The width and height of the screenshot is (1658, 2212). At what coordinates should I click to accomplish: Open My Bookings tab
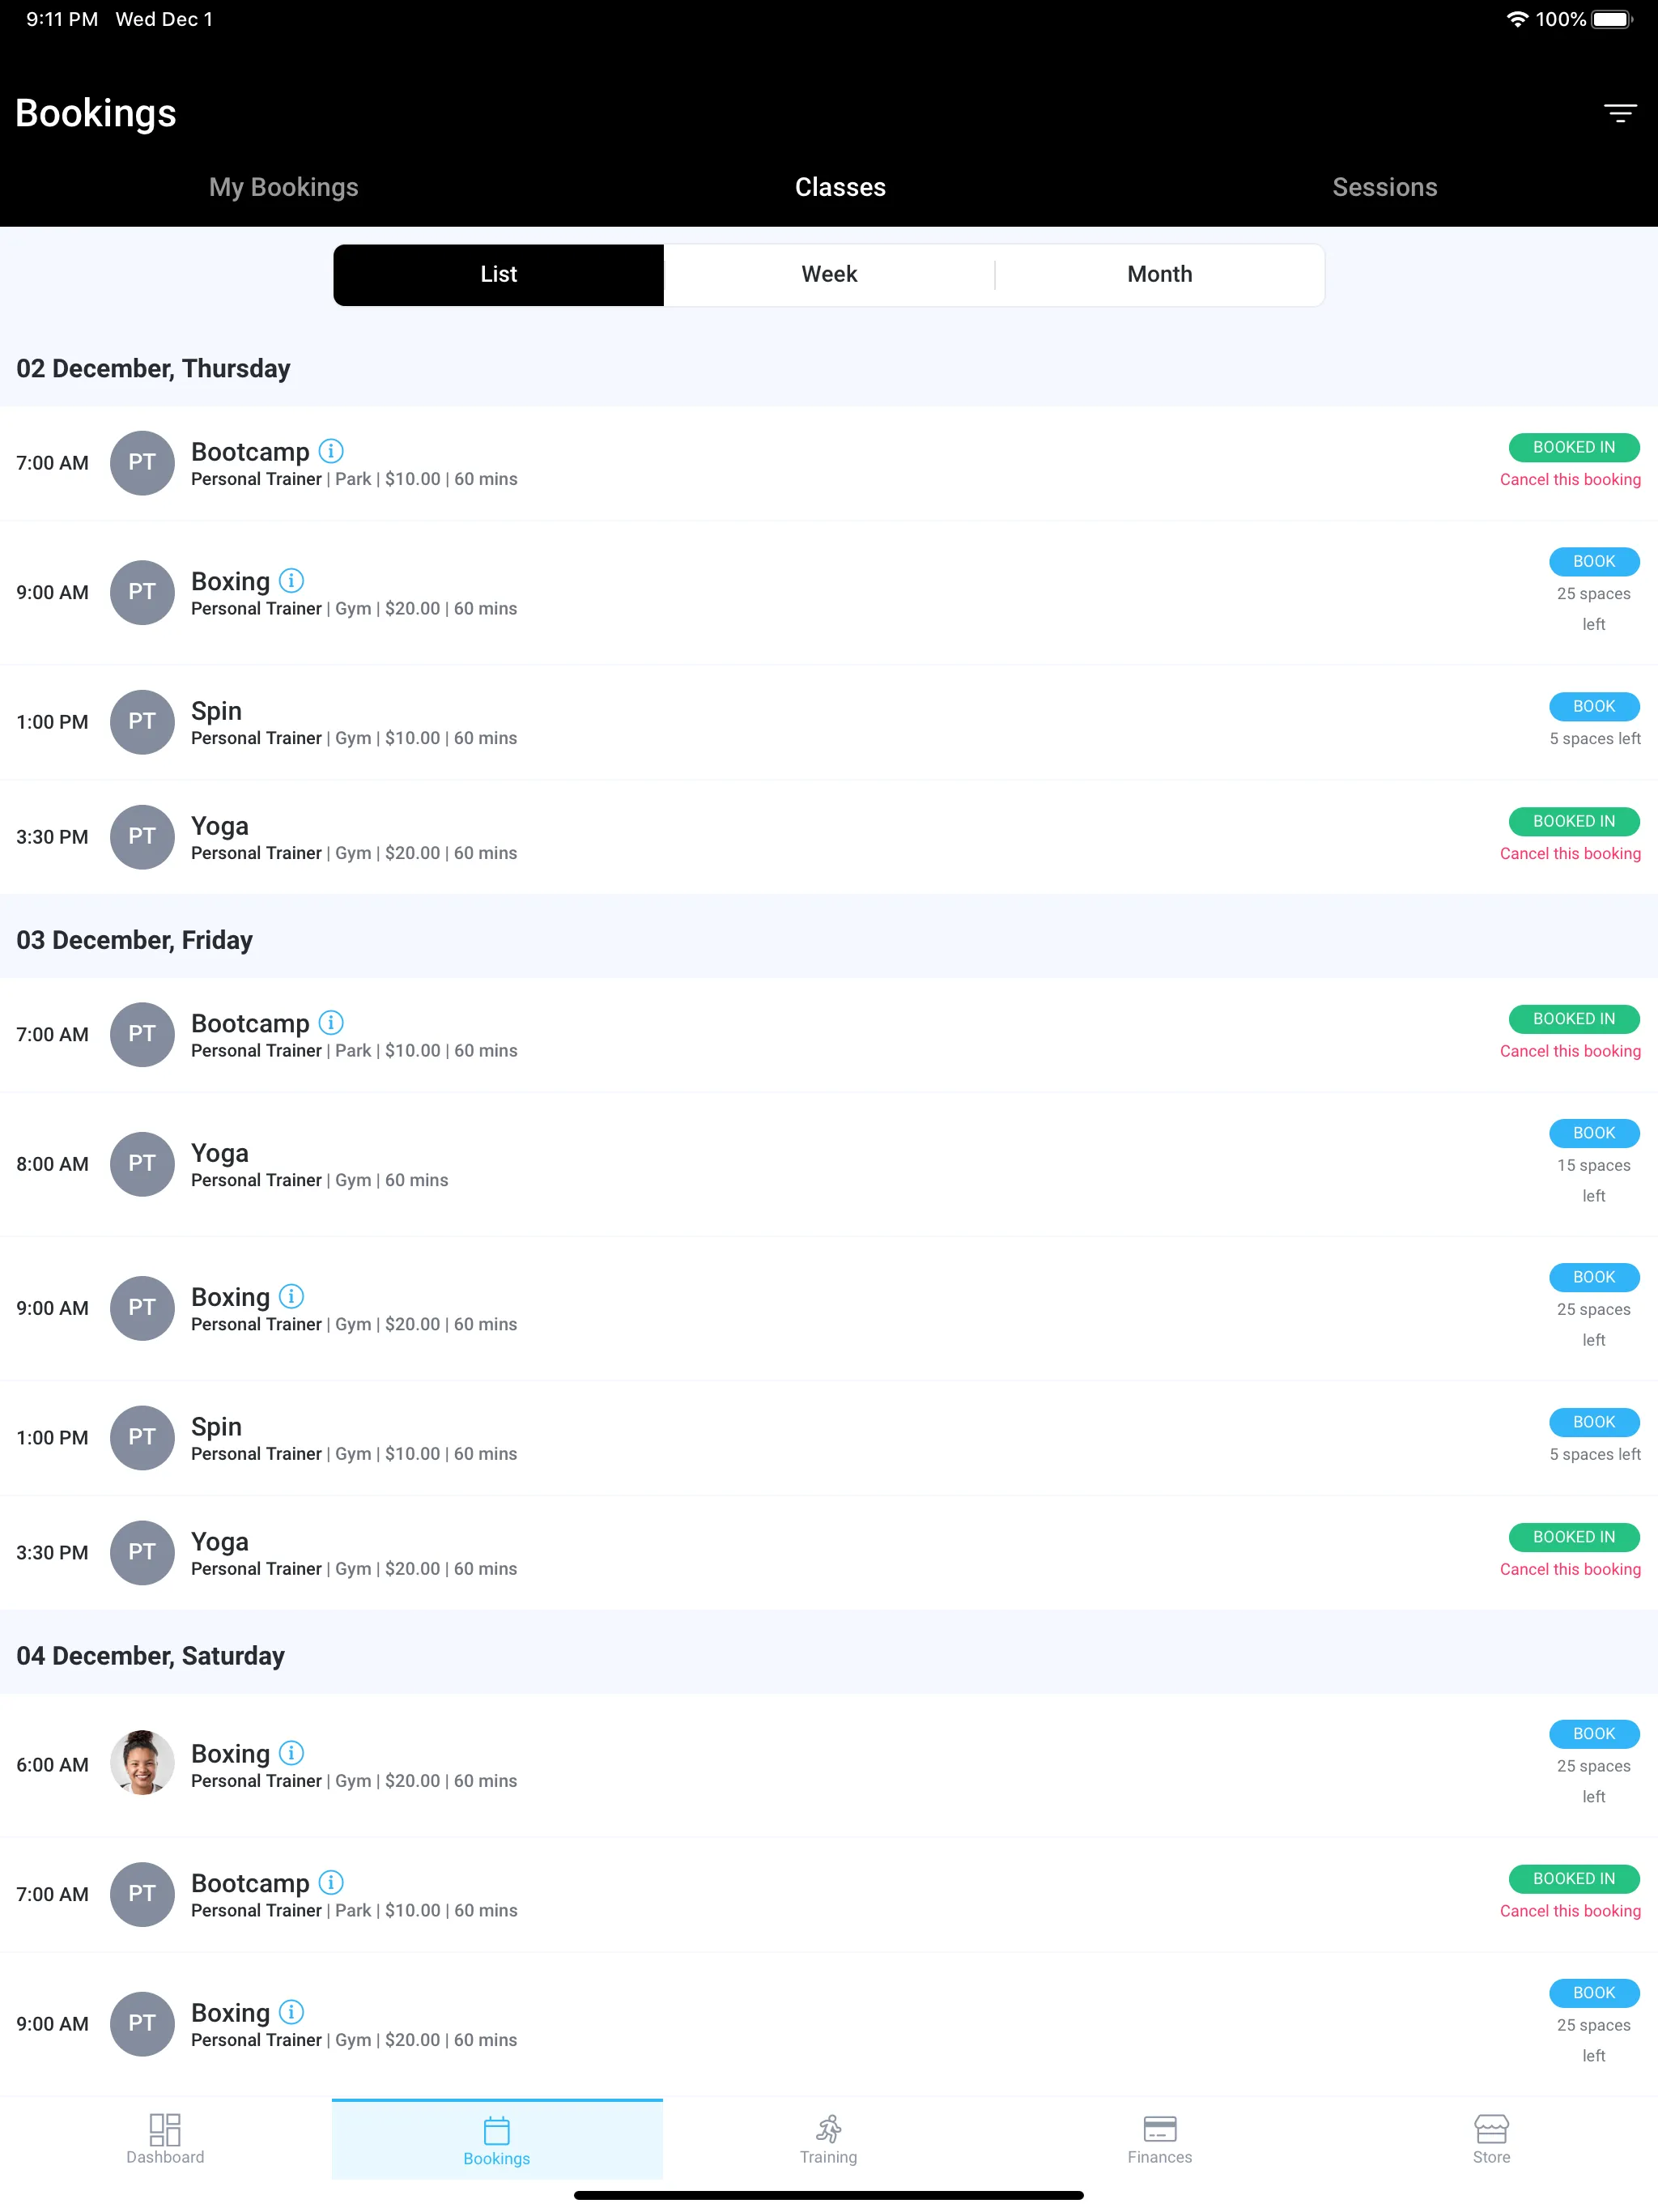pos(283,186)
